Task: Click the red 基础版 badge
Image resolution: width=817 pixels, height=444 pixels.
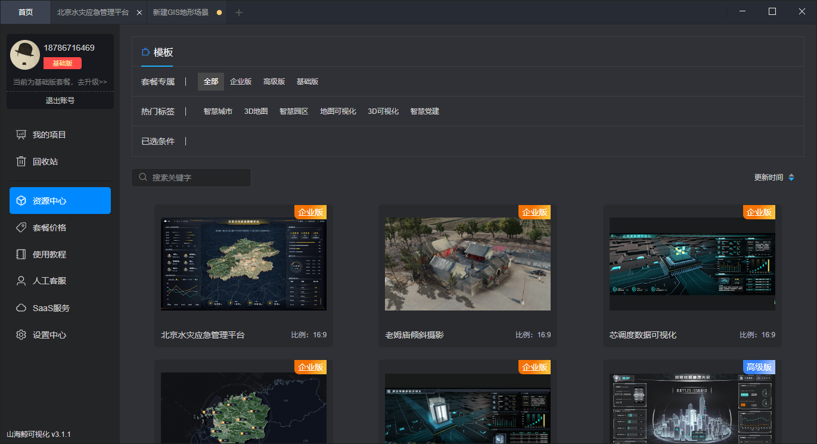Action: tap(63, 63)
